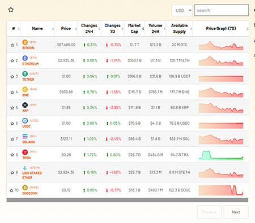Click Solana 7D change -2.45%

pos(113,139)
